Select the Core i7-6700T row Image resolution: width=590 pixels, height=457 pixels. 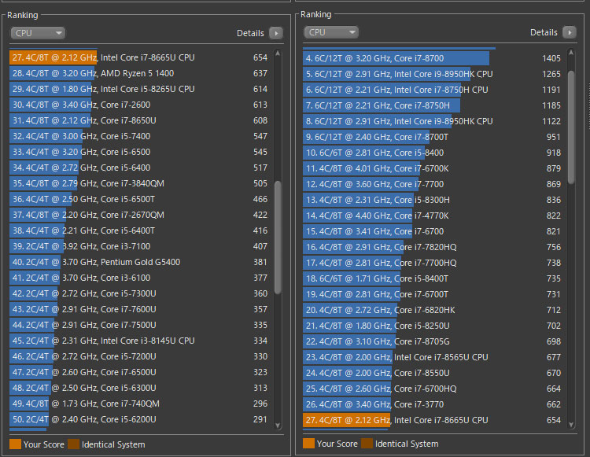click(433, 294)
